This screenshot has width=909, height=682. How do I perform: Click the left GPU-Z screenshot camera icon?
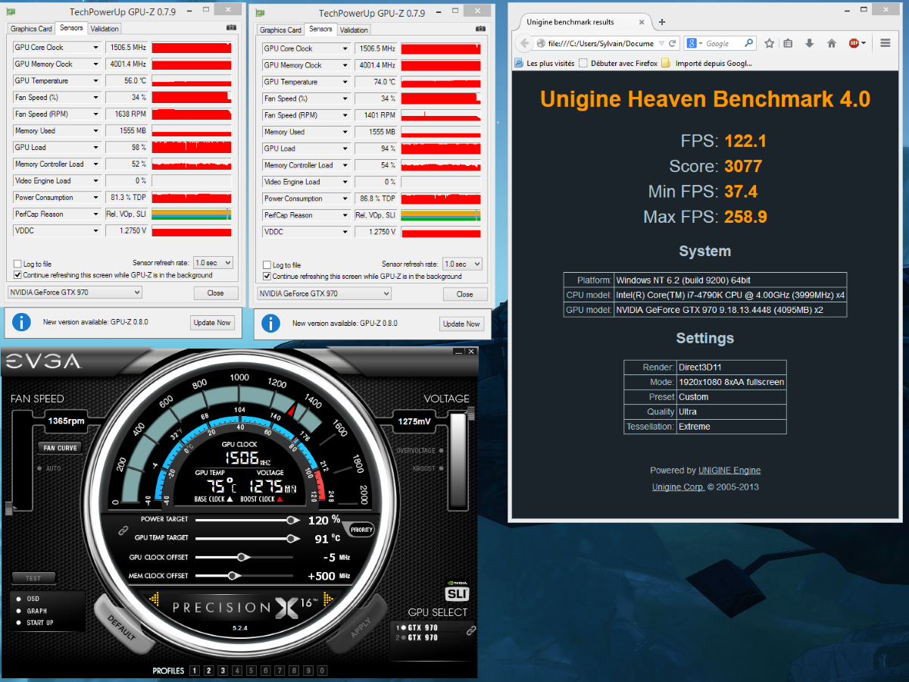point(231,28)
